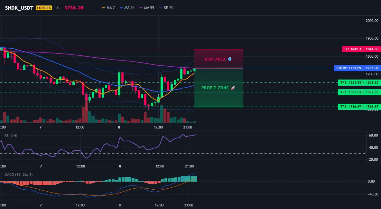The height and width of the screenshot is (209, 381).
Task: Click the SNDK_USDT symbol name
Action: (x=19, y=8)
